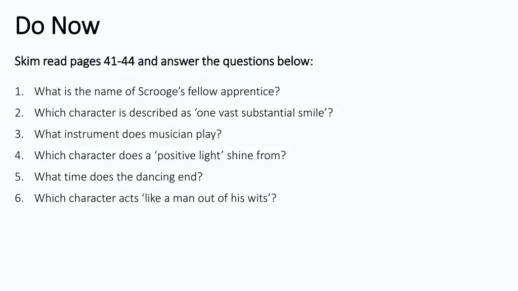Click the list number 2
The width and height of the screenshot is (518, 291).
(19, 113)
